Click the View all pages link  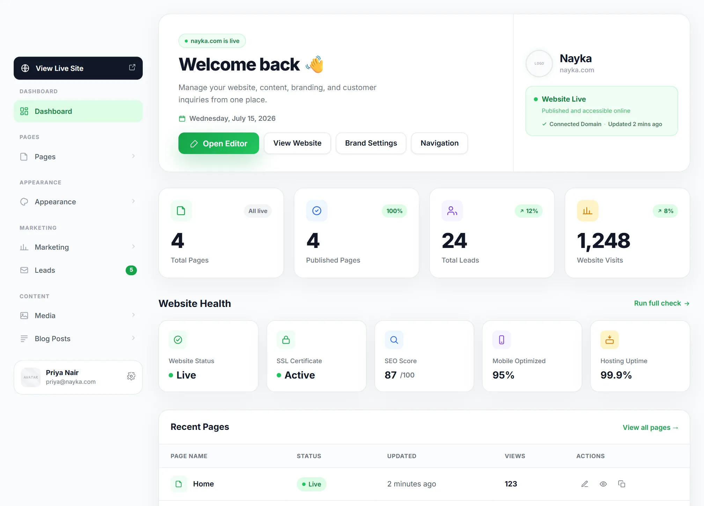[x=650, y=427]
